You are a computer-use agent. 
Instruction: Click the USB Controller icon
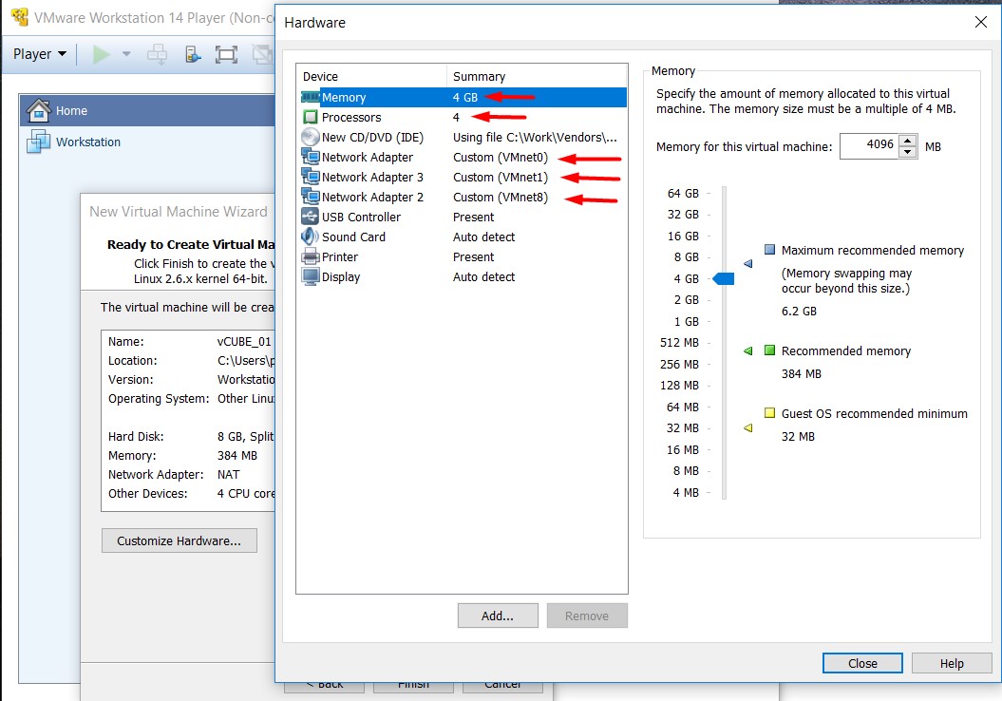pos(311,217)
